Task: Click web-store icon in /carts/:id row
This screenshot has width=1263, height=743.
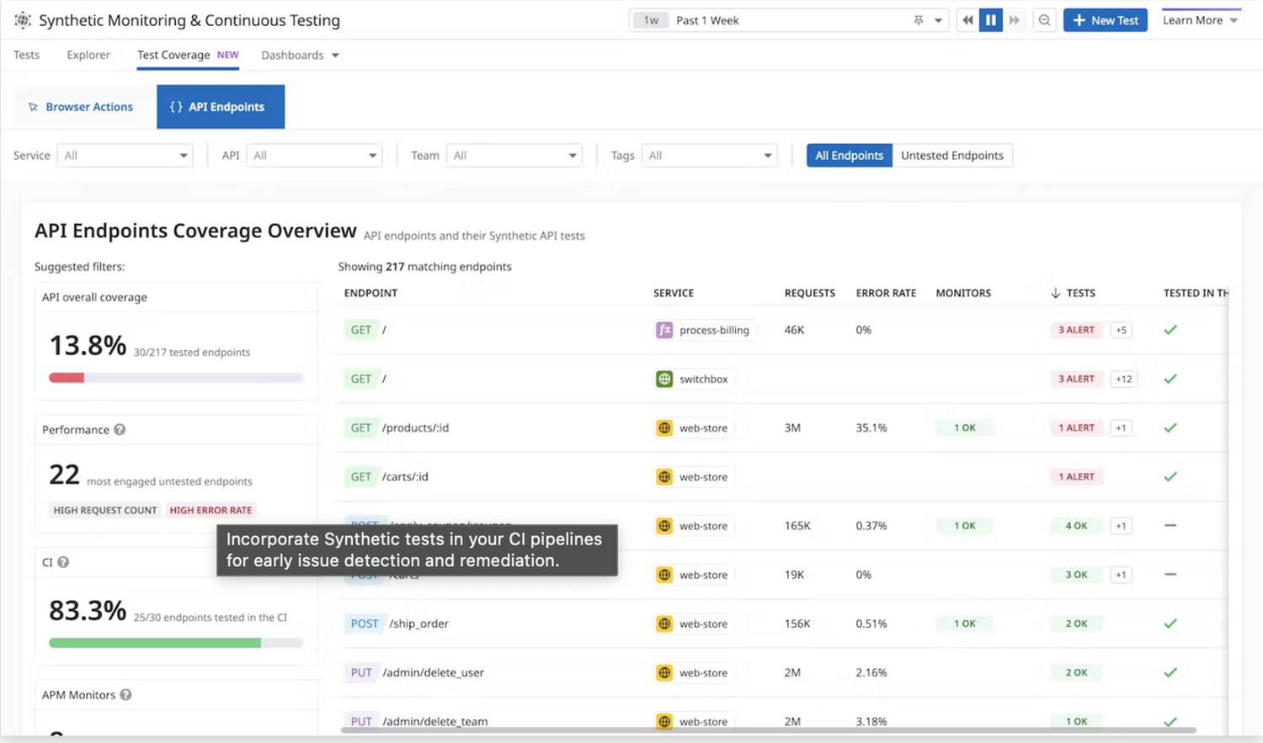Action: pos(664,476)
